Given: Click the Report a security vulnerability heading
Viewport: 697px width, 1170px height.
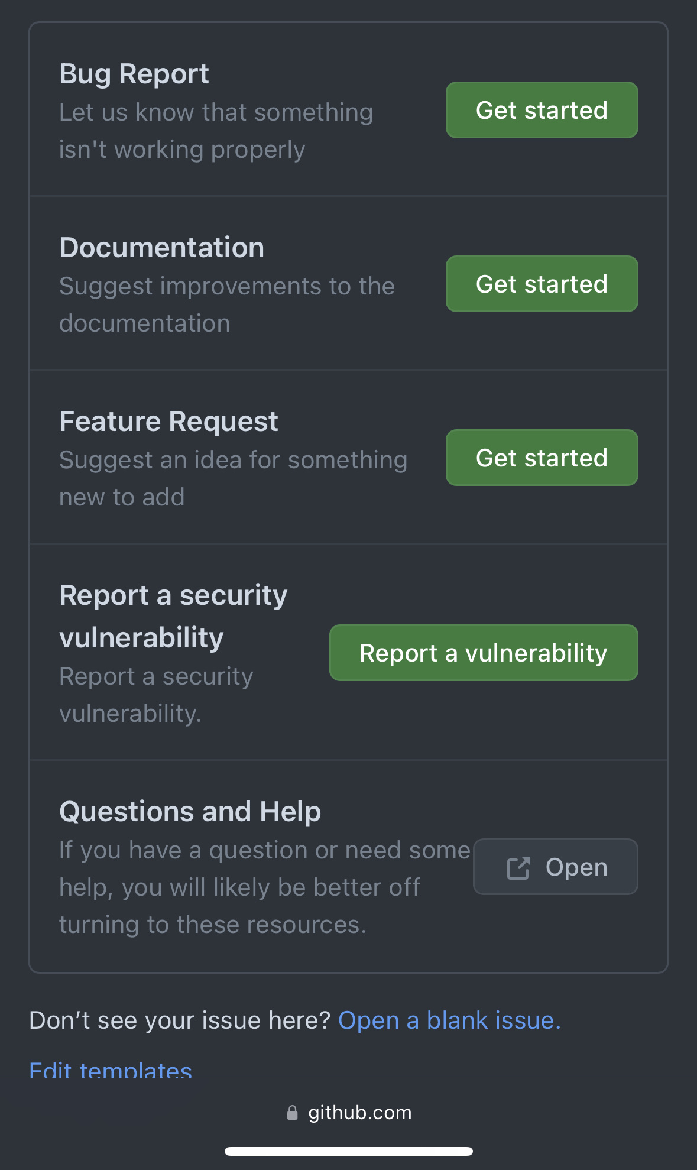Looking at the screenshot, I should 173,616.
